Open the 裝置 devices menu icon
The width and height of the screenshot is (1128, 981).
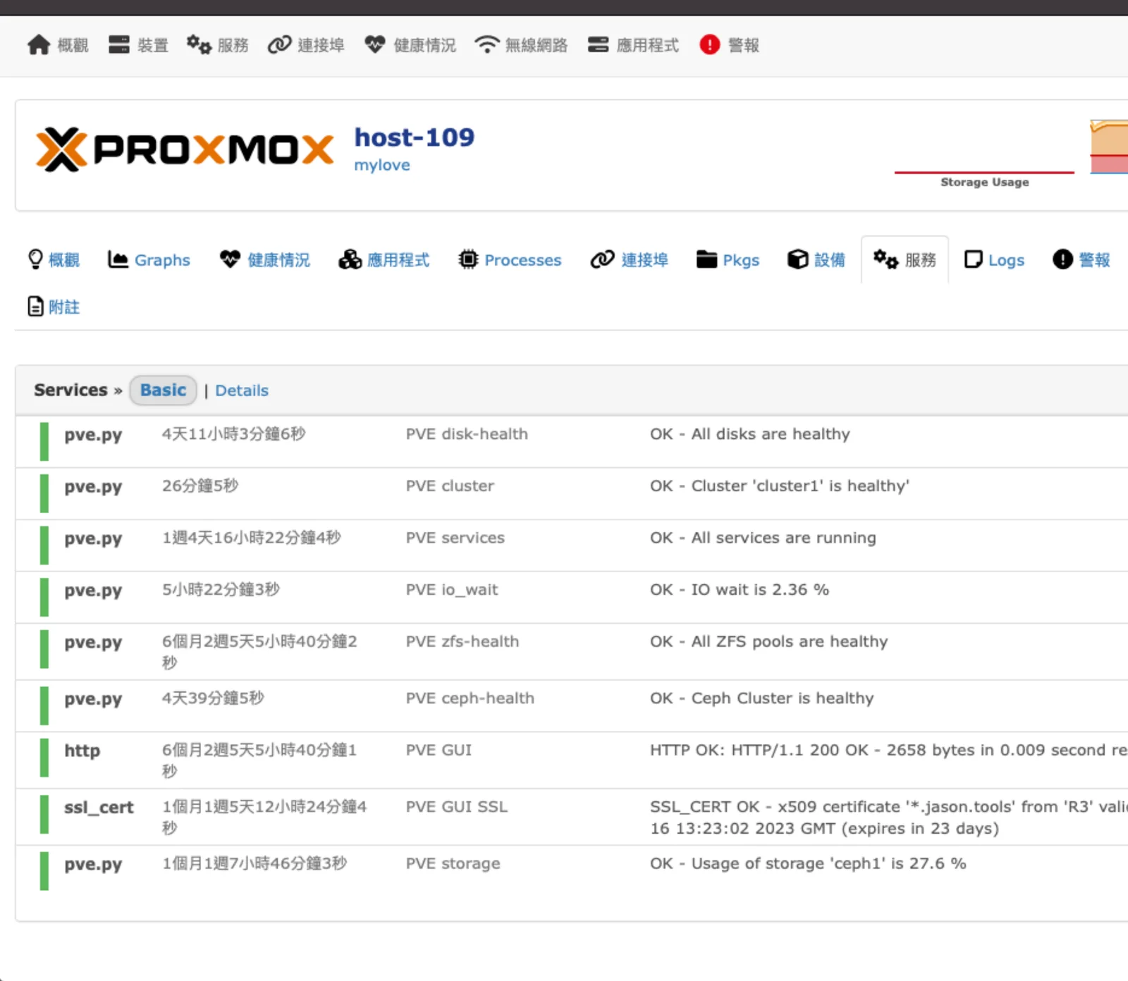(x=118, y=45)
